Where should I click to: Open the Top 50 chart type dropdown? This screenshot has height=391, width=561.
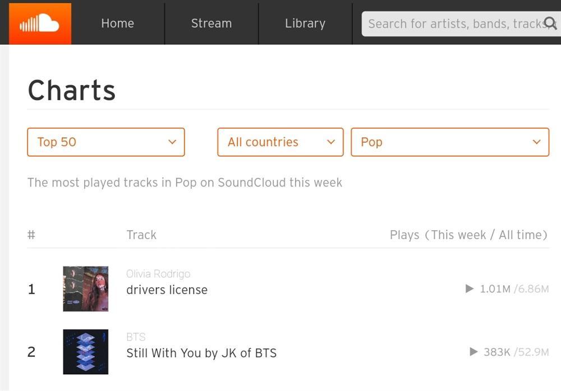pos(105,142)
